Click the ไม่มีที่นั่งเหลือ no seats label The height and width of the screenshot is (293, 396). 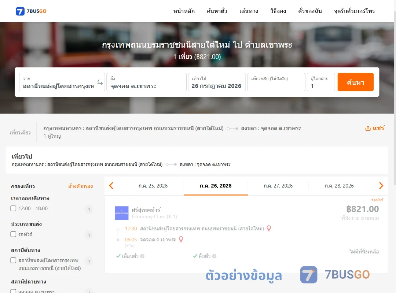(364, 251)
